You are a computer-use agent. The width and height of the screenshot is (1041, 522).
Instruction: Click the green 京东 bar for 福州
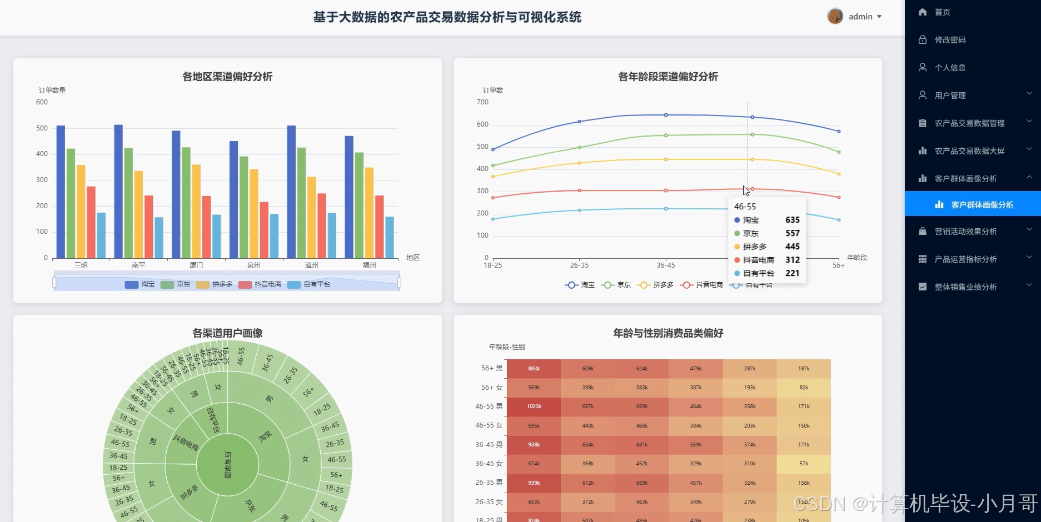(359, 205)
